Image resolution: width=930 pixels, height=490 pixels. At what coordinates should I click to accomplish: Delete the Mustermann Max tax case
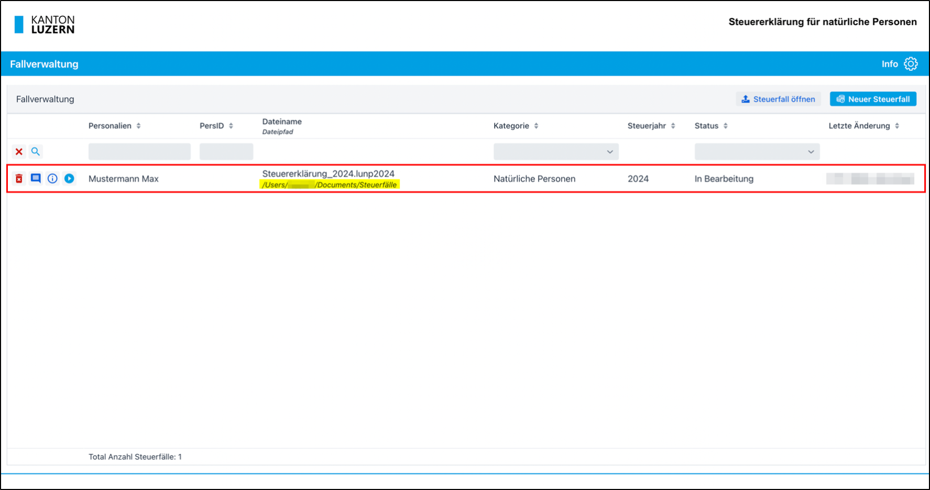(19, 179)
